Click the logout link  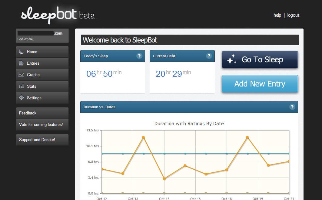(293, 15)
